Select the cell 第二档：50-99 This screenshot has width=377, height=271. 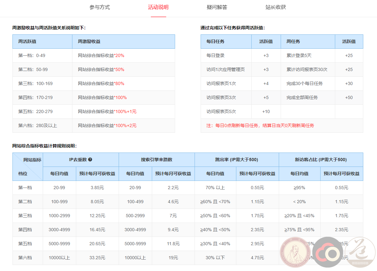42,69
